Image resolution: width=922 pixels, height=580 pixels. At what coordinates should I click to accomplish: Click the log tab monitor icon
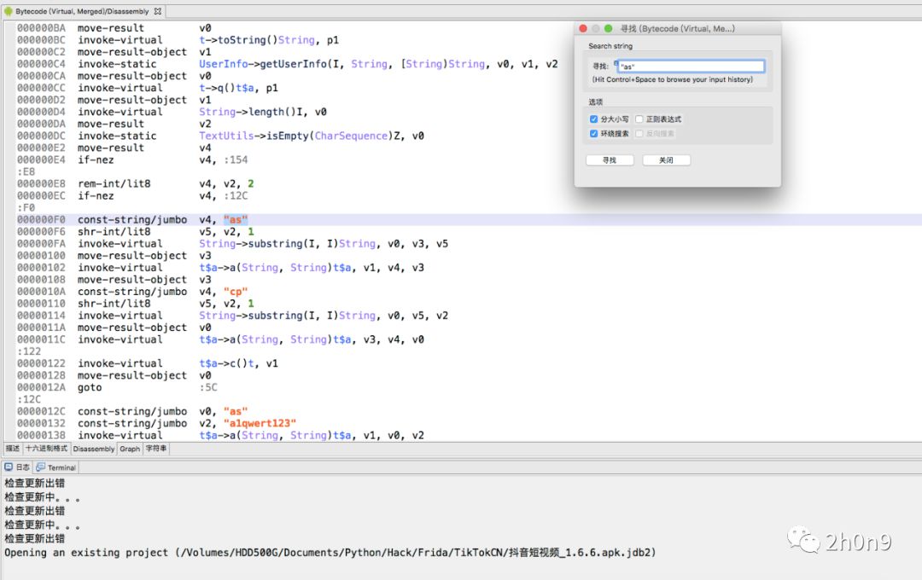coord(9,467)
